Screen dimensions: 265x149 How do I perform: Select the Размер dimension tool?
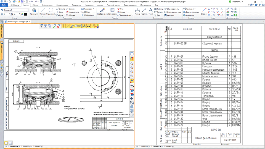click(137, 11)
